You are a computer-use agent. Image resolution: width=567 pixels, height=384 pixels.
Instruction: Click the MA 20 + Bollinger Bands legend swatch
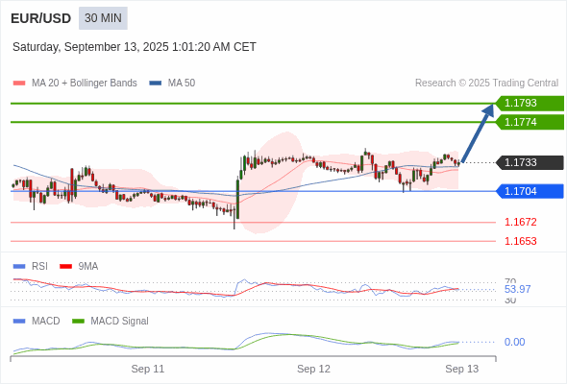click(x=19, y=84)
